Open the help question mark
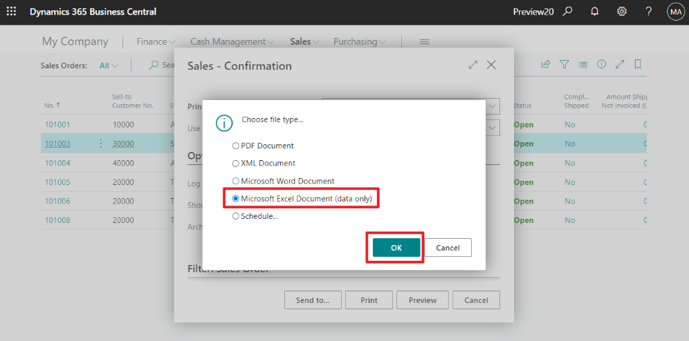Screen dimensions: 689x341 pos(649,12)
